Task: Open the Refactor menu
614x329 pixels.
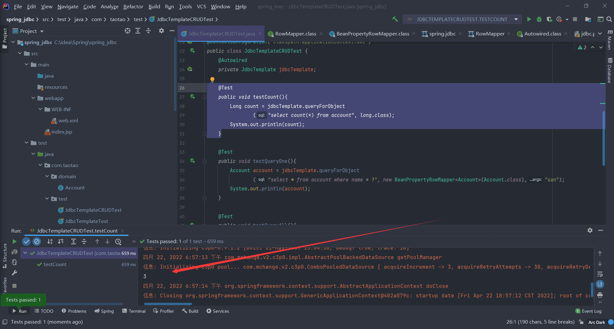Action: [133, 6]
